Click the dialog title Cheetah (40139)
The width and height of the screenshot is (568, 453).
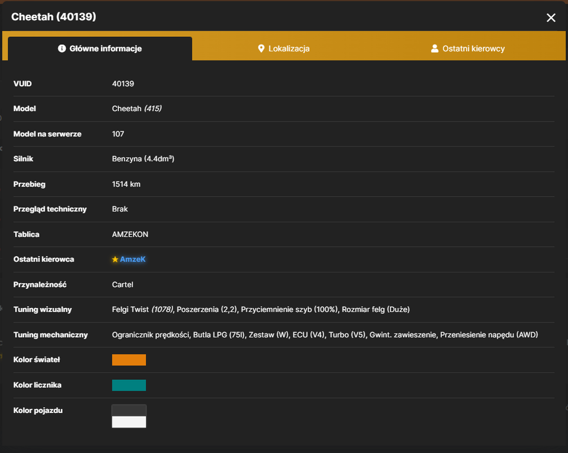pyautogui.click(x=54, y=17)
